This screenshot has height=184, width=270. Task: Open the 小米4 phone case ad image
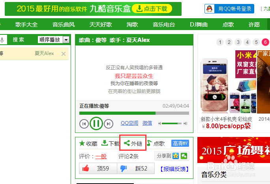click(x=229, y=82)
